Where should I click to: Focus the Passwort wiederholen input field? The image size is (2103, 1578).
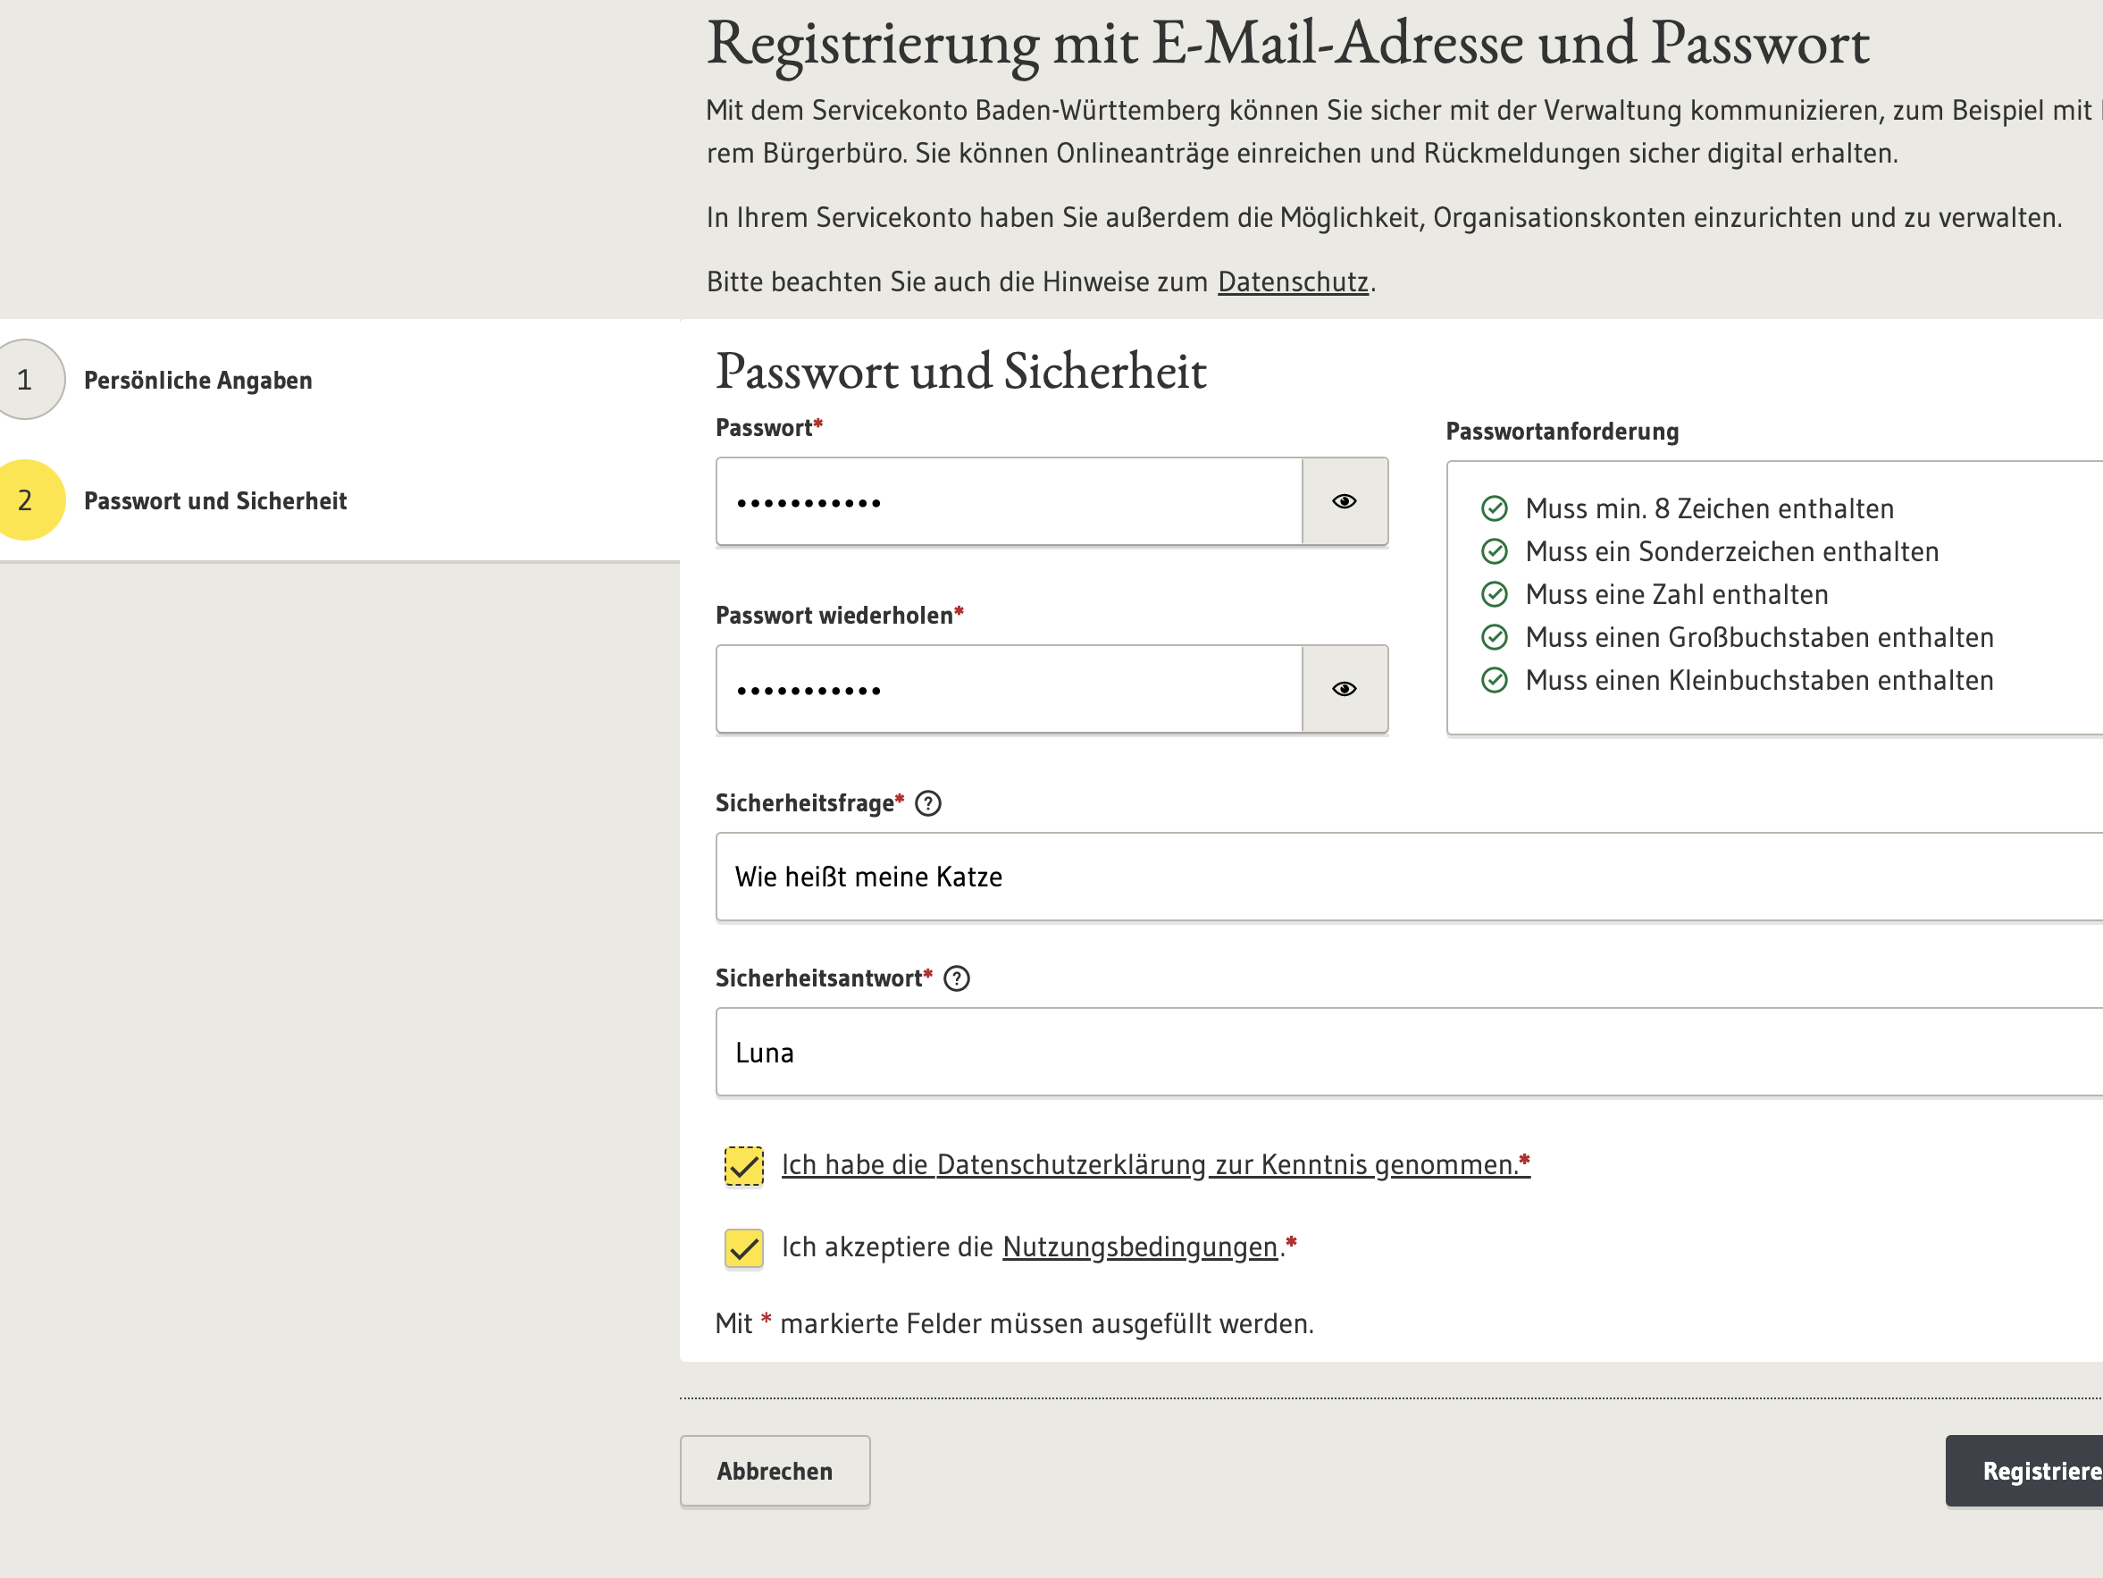pos(1009,689)
